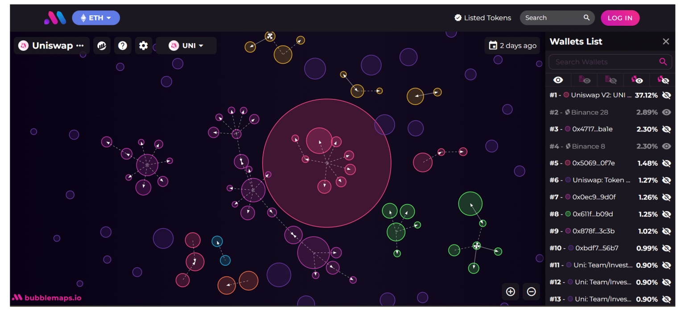Screen dimensions: 685x311
Task: Hide wallet #10 0xbdf7...56b7
Action: coord(666,248)
